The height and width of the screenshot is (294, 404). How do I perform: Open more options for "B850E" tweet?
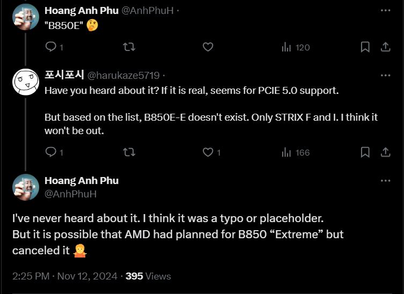[x=385, y=10]
